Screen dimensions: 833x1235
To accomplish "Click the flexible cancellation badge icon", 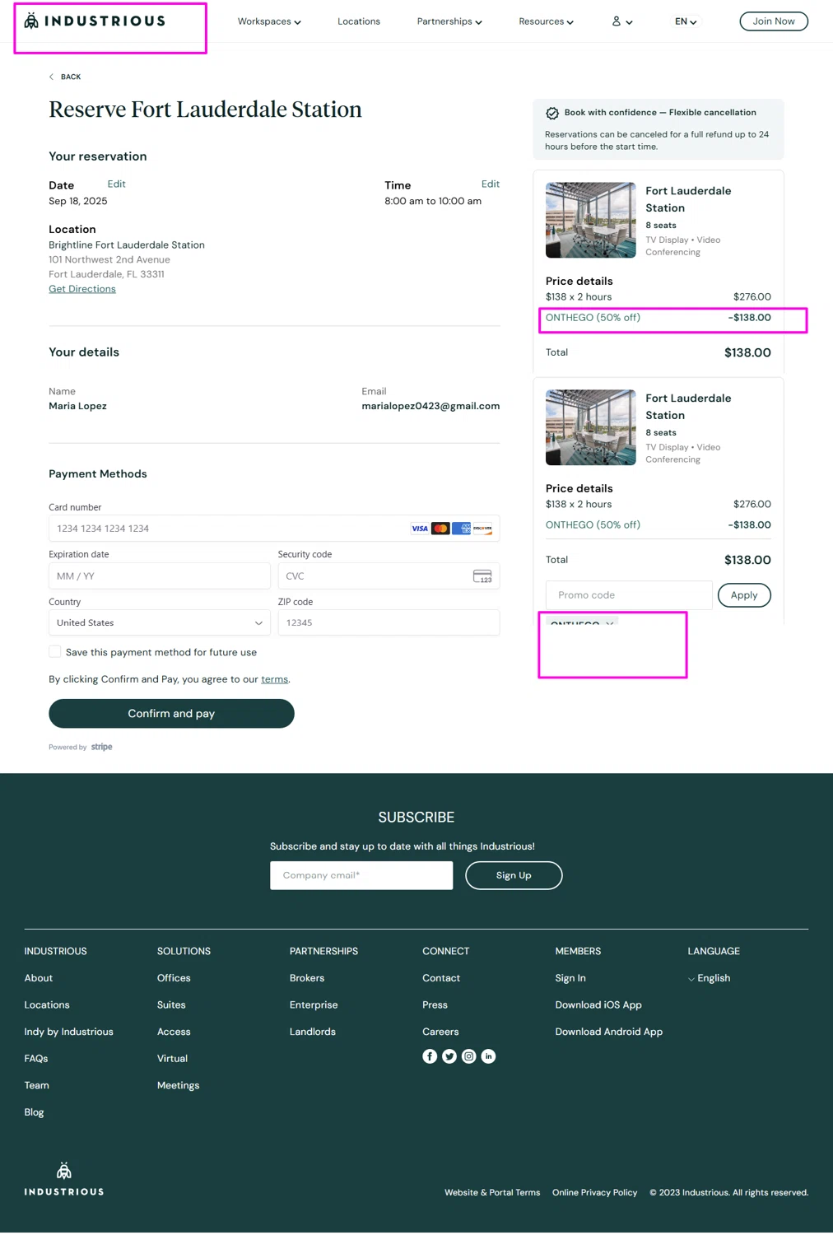I will [552, 113].
